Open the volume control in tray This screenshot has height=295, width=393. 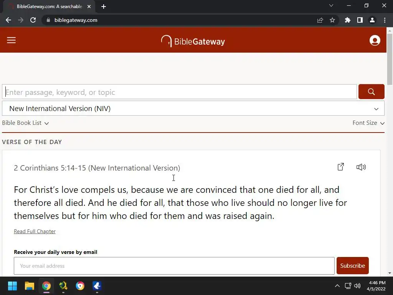[357, 286]
